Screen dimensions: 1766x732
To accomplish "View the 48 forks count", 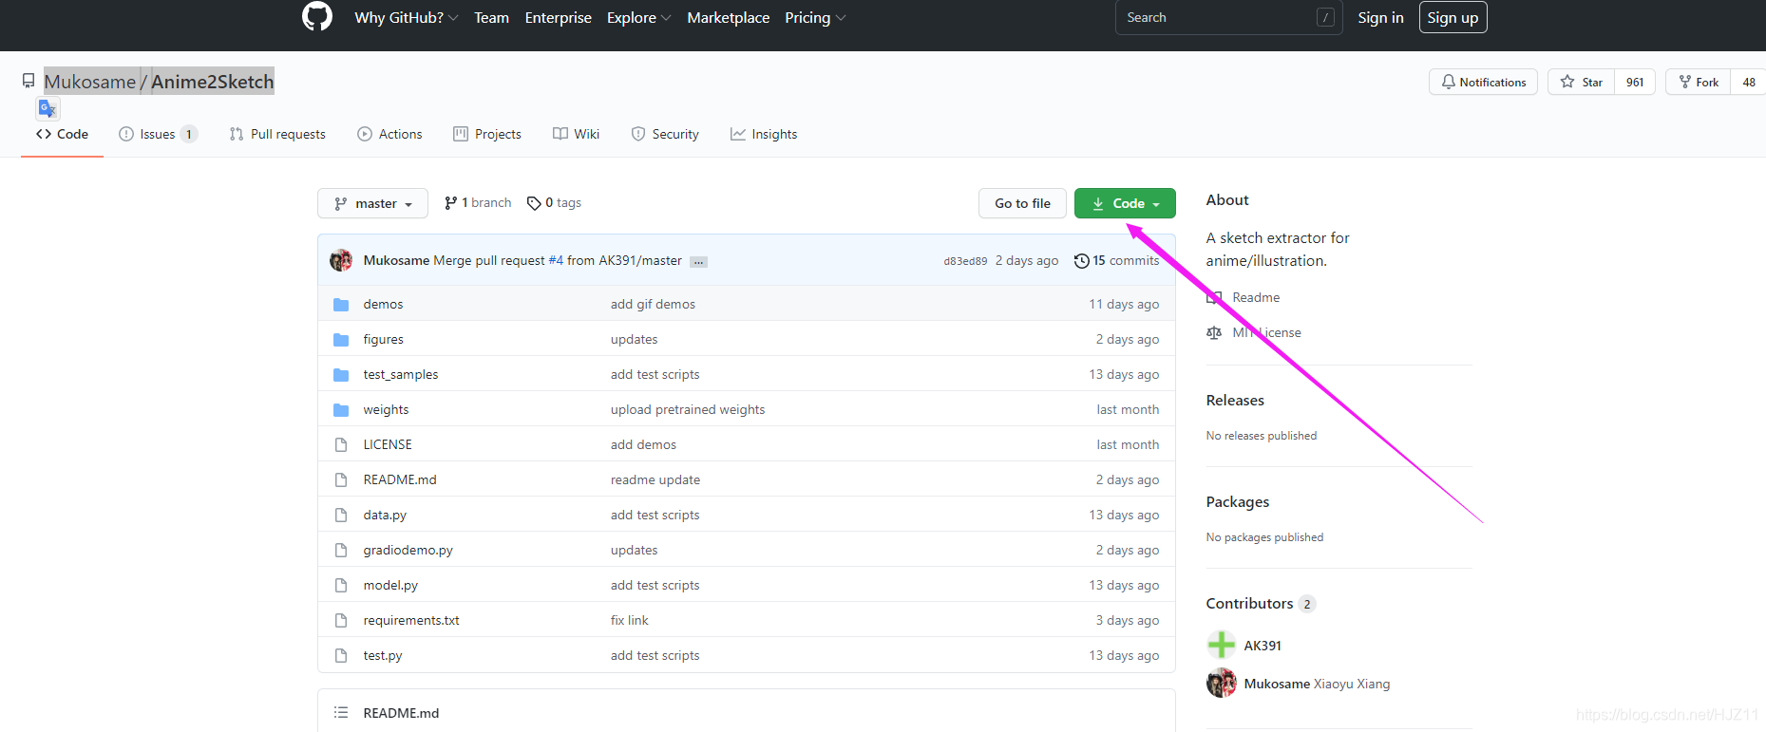I will coord(1749,82).
